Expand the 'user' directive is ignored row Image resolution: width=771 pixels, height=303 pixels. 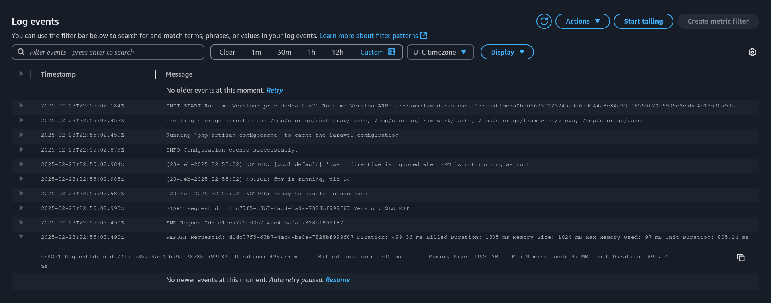[21, 164]
